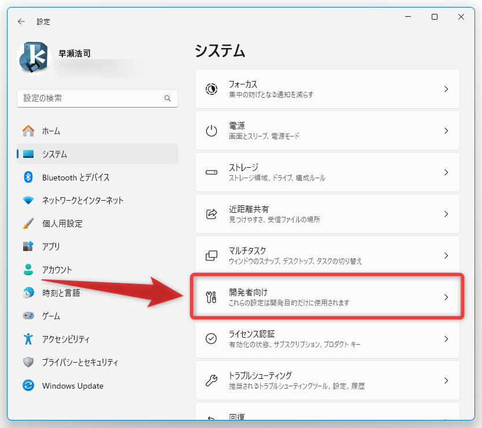The height and width of the screenshot is (428, 482).
Task: Click the トラブルシューティング wrench icon
Action: (212, 381)
